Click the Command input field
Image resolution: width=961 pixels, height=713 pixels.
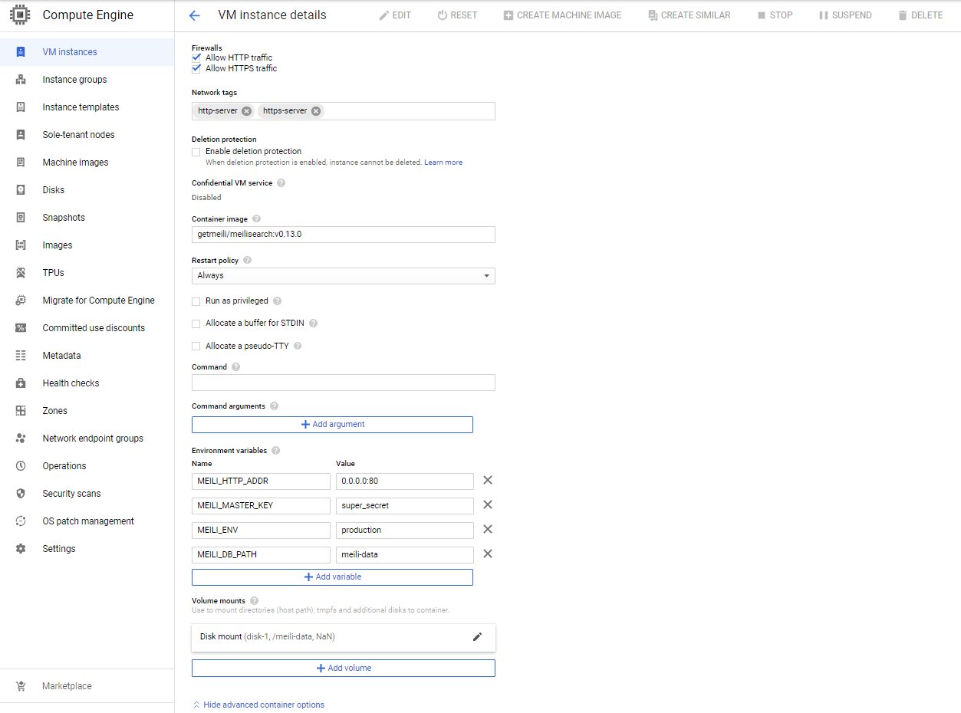[343, 382]
